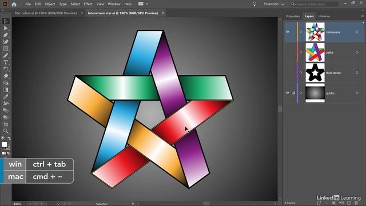
Task: Select the Selection (black arrow) tool
Action: click(x=6, y=21)
